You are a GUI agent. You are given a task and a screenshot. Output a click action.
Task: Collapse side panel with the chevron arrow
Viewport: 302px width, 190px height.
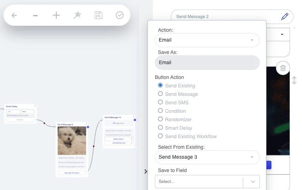pos(146,171)
